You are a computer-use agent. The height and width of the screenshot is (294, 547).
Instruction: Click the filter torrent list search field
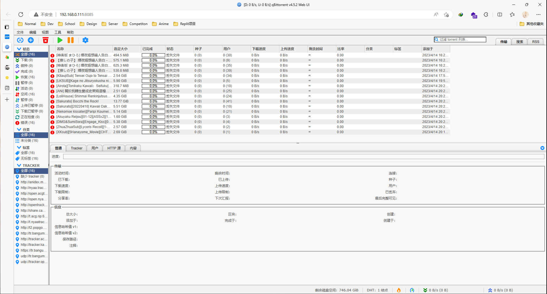pyautogui.click(x=462, y=40)
